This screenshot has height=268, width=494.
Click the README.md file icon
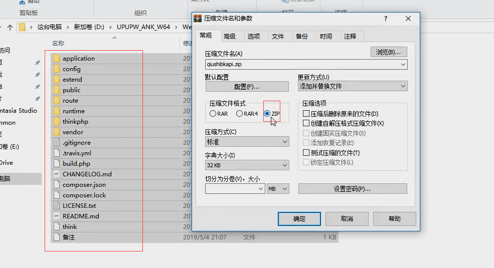[57, 216]
